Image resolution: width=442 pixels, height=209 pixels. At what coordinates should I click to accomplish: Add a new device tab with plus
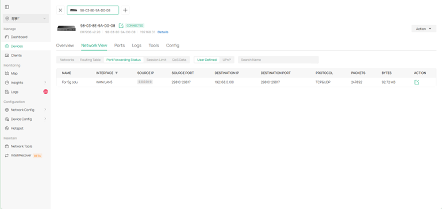[125, 10]
